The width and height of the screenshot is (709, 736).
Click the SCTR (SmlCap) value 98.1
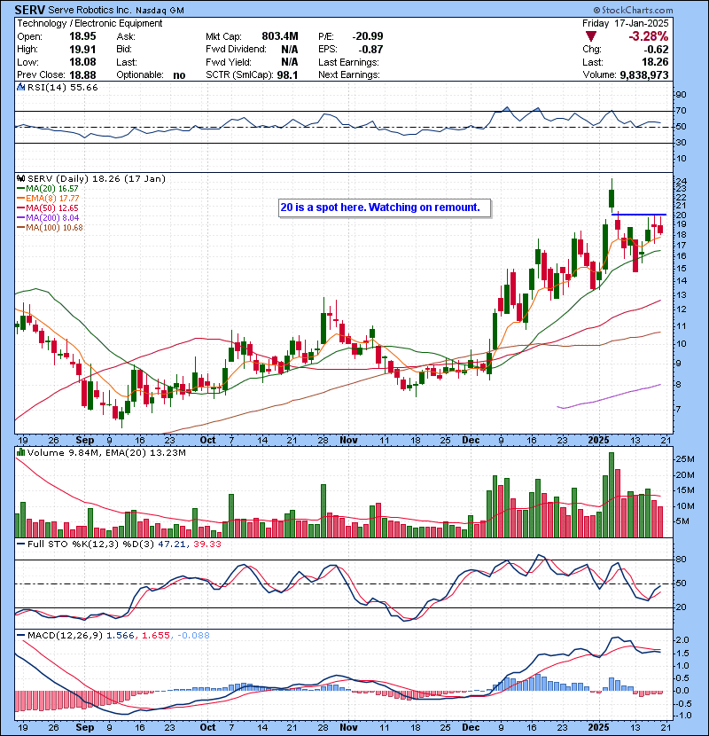click(287, 75)
